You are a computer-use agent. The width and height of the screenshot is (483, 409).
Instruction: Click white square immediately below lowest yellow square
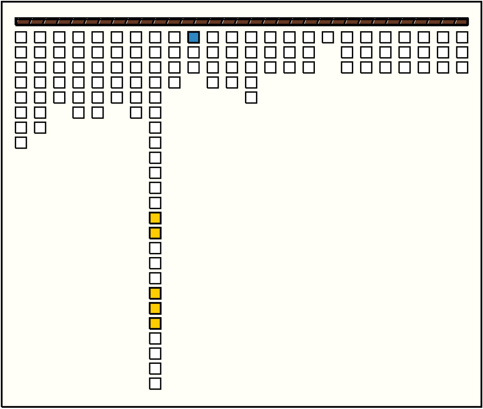tap(155, 338)
